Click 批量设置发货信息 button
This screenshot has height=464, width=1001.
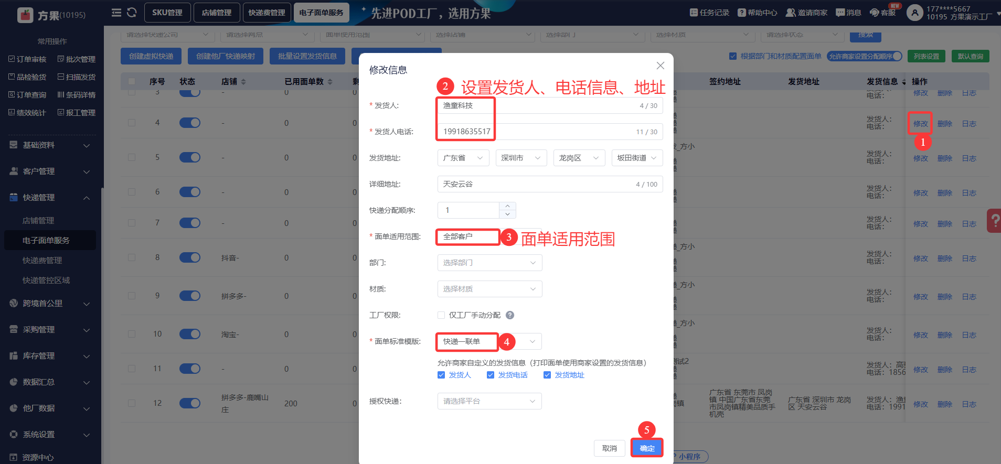(x=307, y=56)
